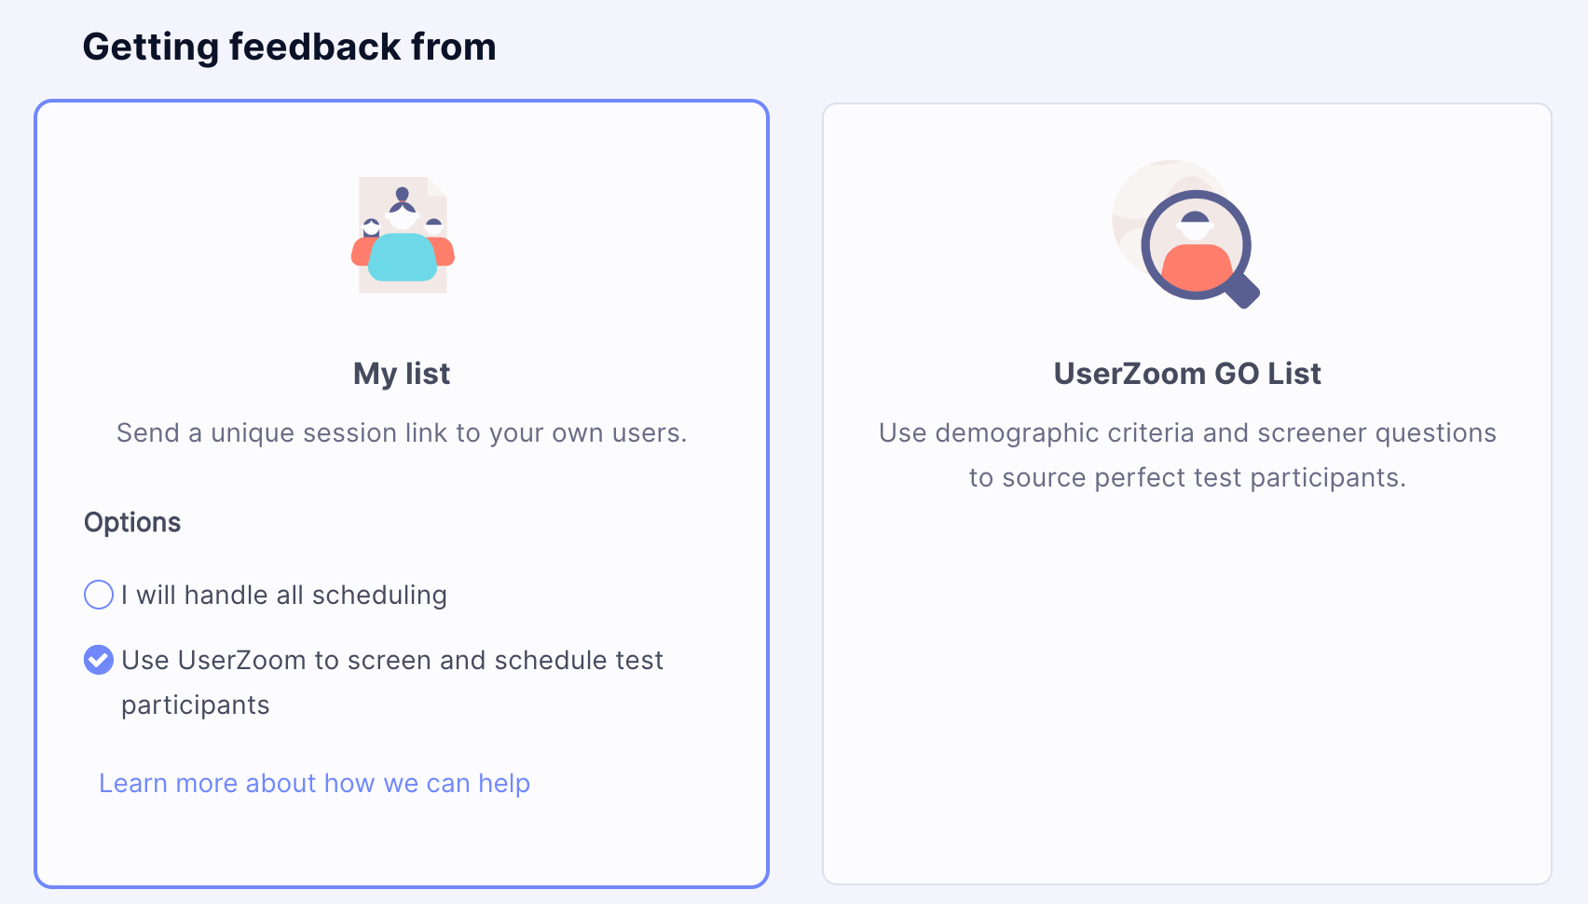Expand the Options section label
Viewport: 1588px width, 904px height.
132,522
